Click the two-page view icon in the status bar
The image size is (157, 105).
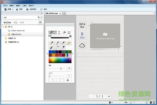(x=154, y=102)
